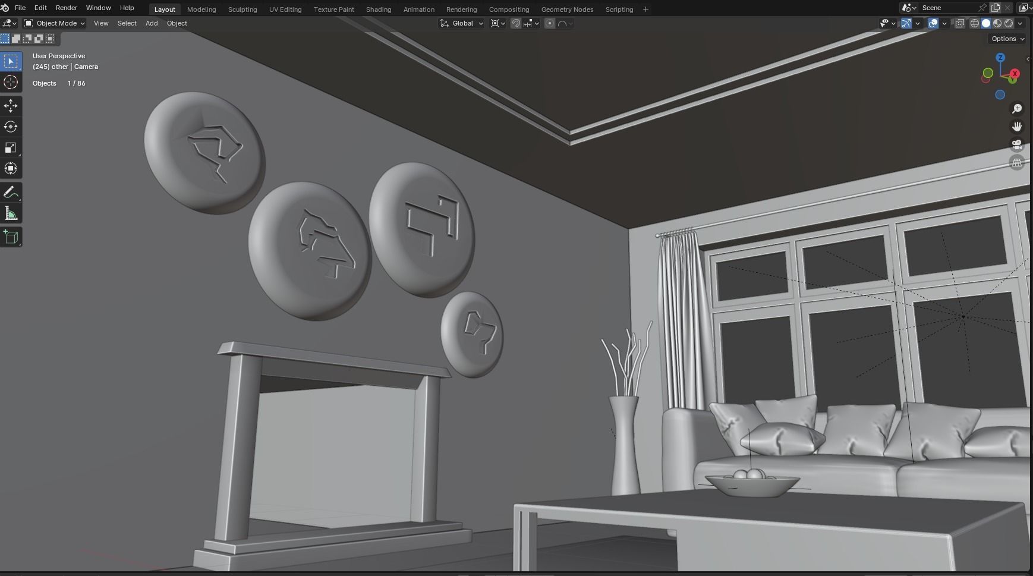
Task: Open selectability and visibility filter dropdown
Action: [888, 23]
